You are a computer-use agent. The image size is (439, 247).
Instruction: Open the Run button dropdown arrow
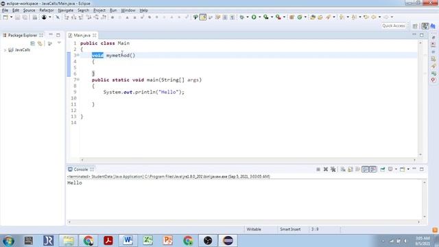tap(259, 17)
